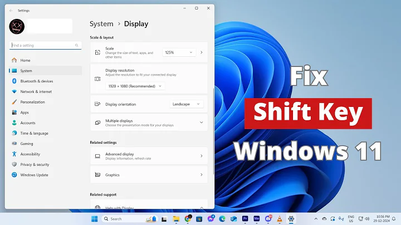Screen dimensions: 401x225
Task: Open Advanced display settings
Action: (x=149, y=156)
